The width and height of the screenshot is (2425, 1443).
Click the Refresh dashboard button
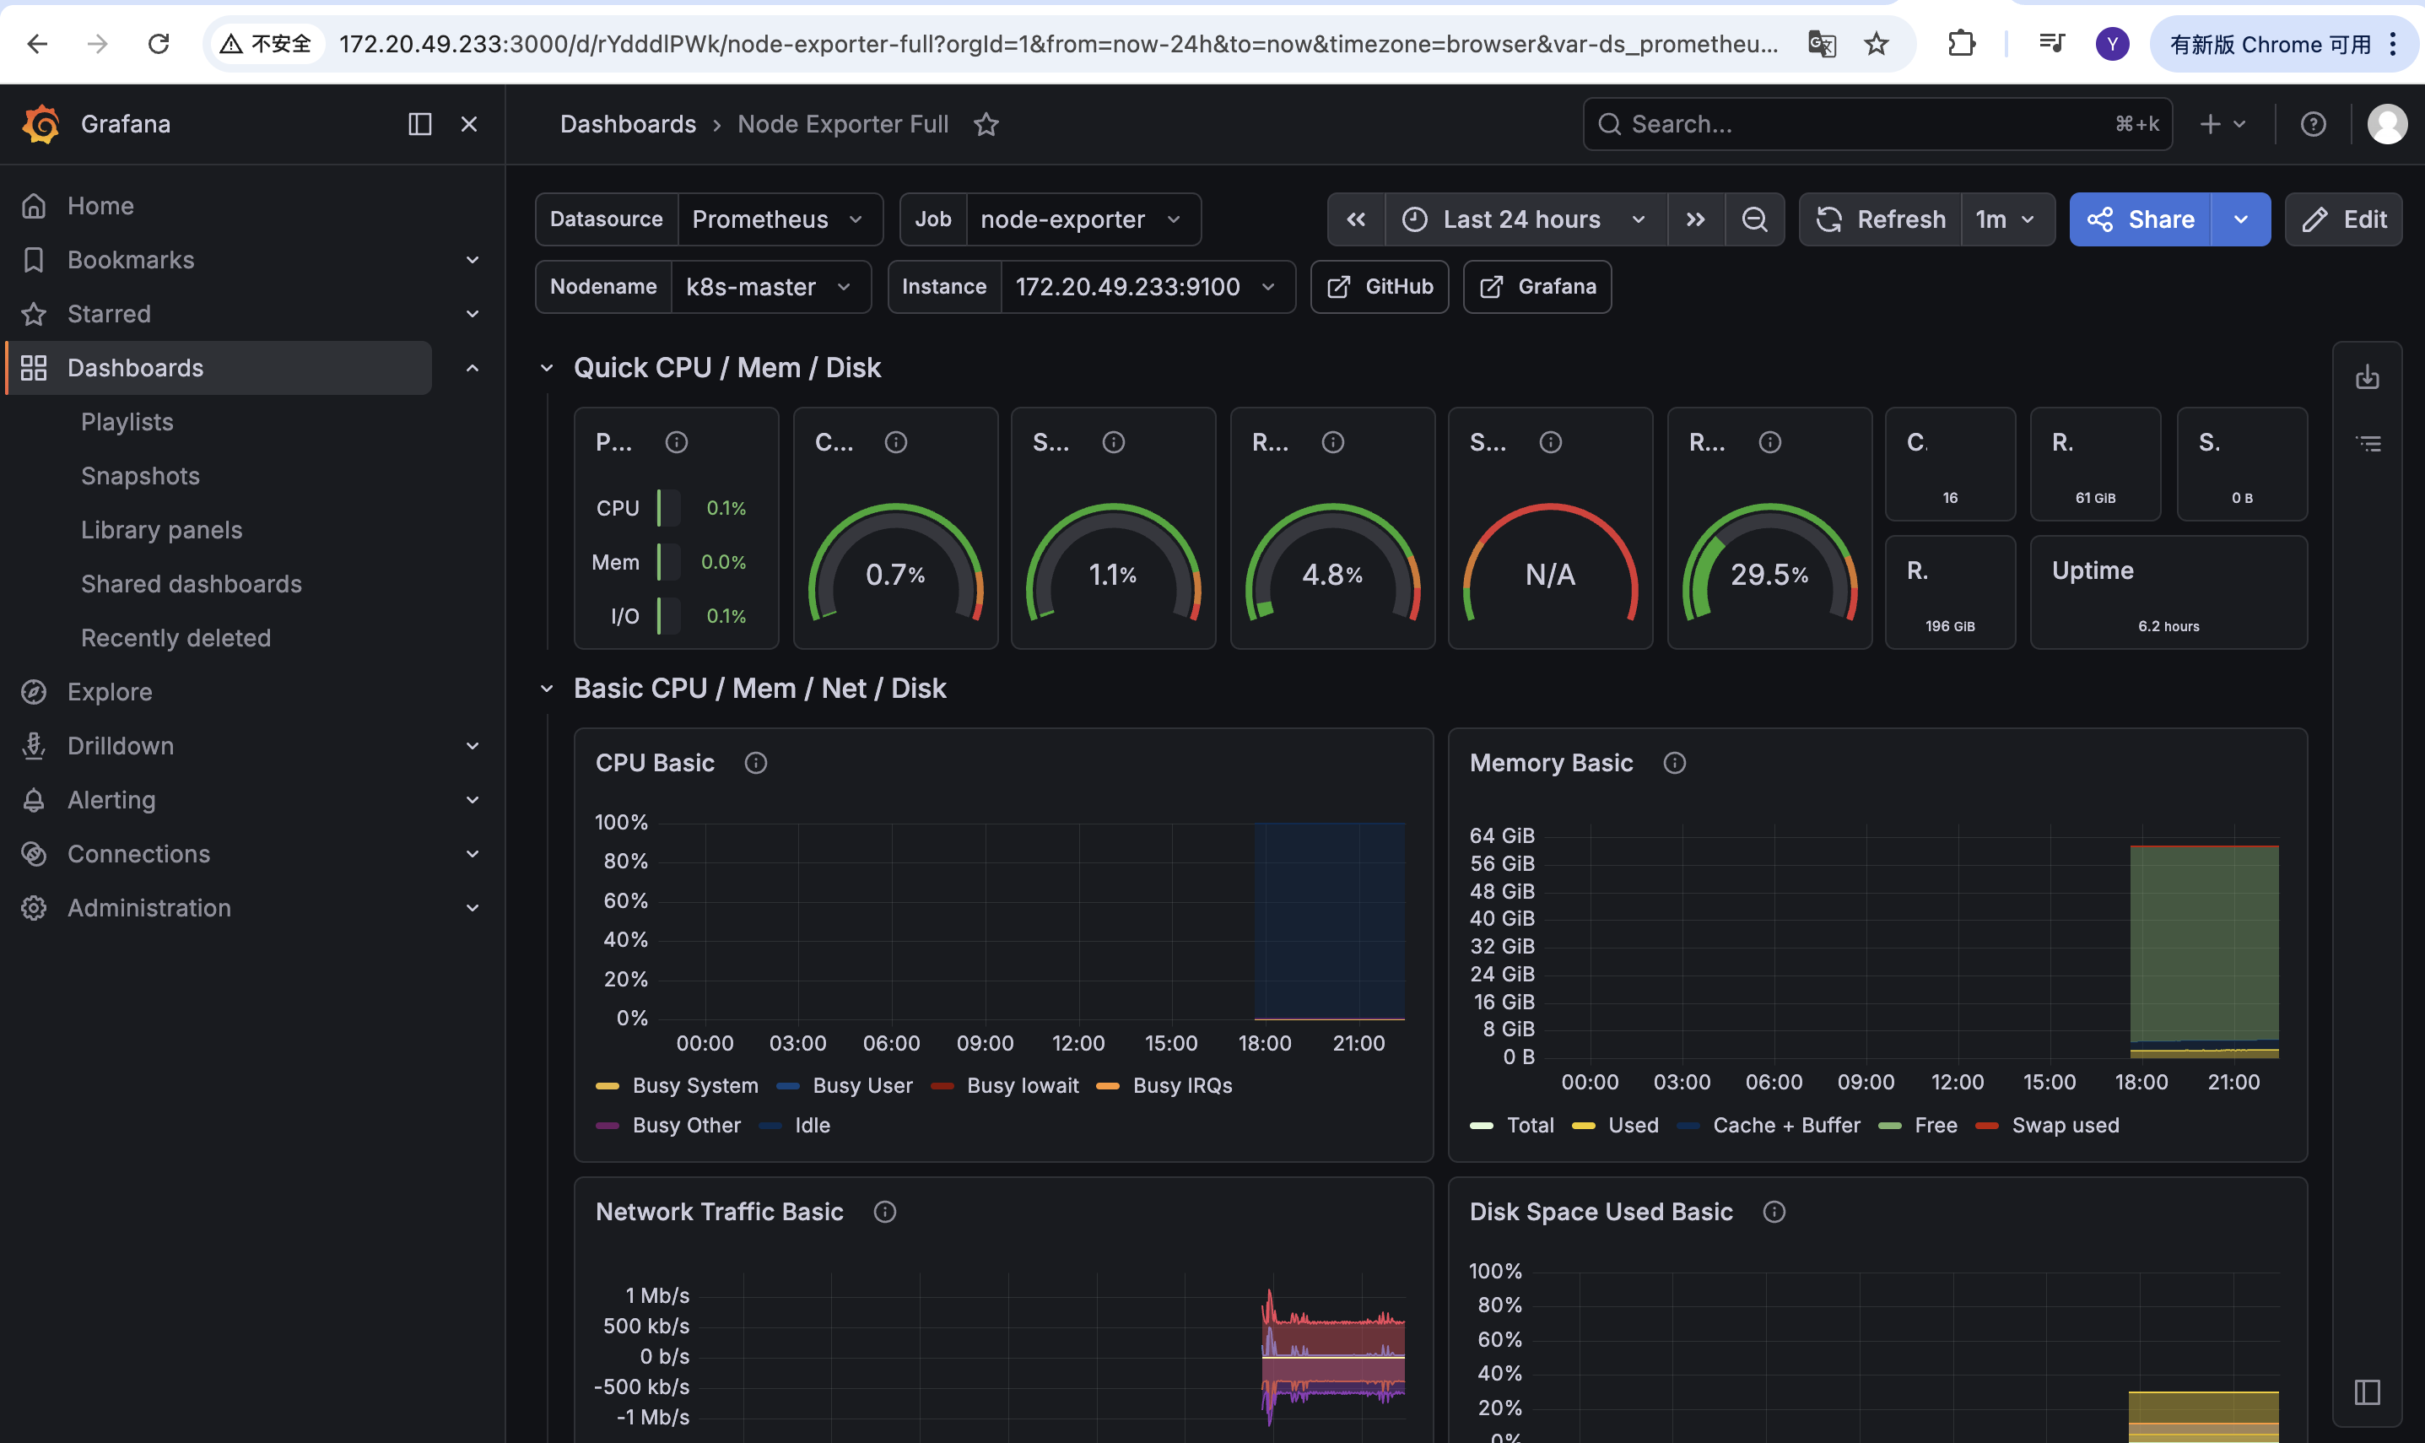tap(1880, 219)
